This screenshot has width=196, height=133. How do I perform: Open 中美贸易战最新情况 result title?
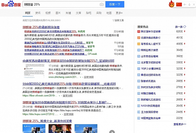point(68,61)
